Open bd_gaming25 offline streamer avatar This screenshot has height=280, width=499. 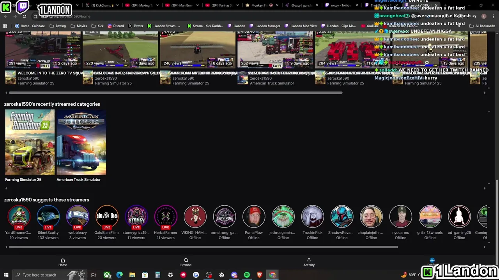(459, 217)
